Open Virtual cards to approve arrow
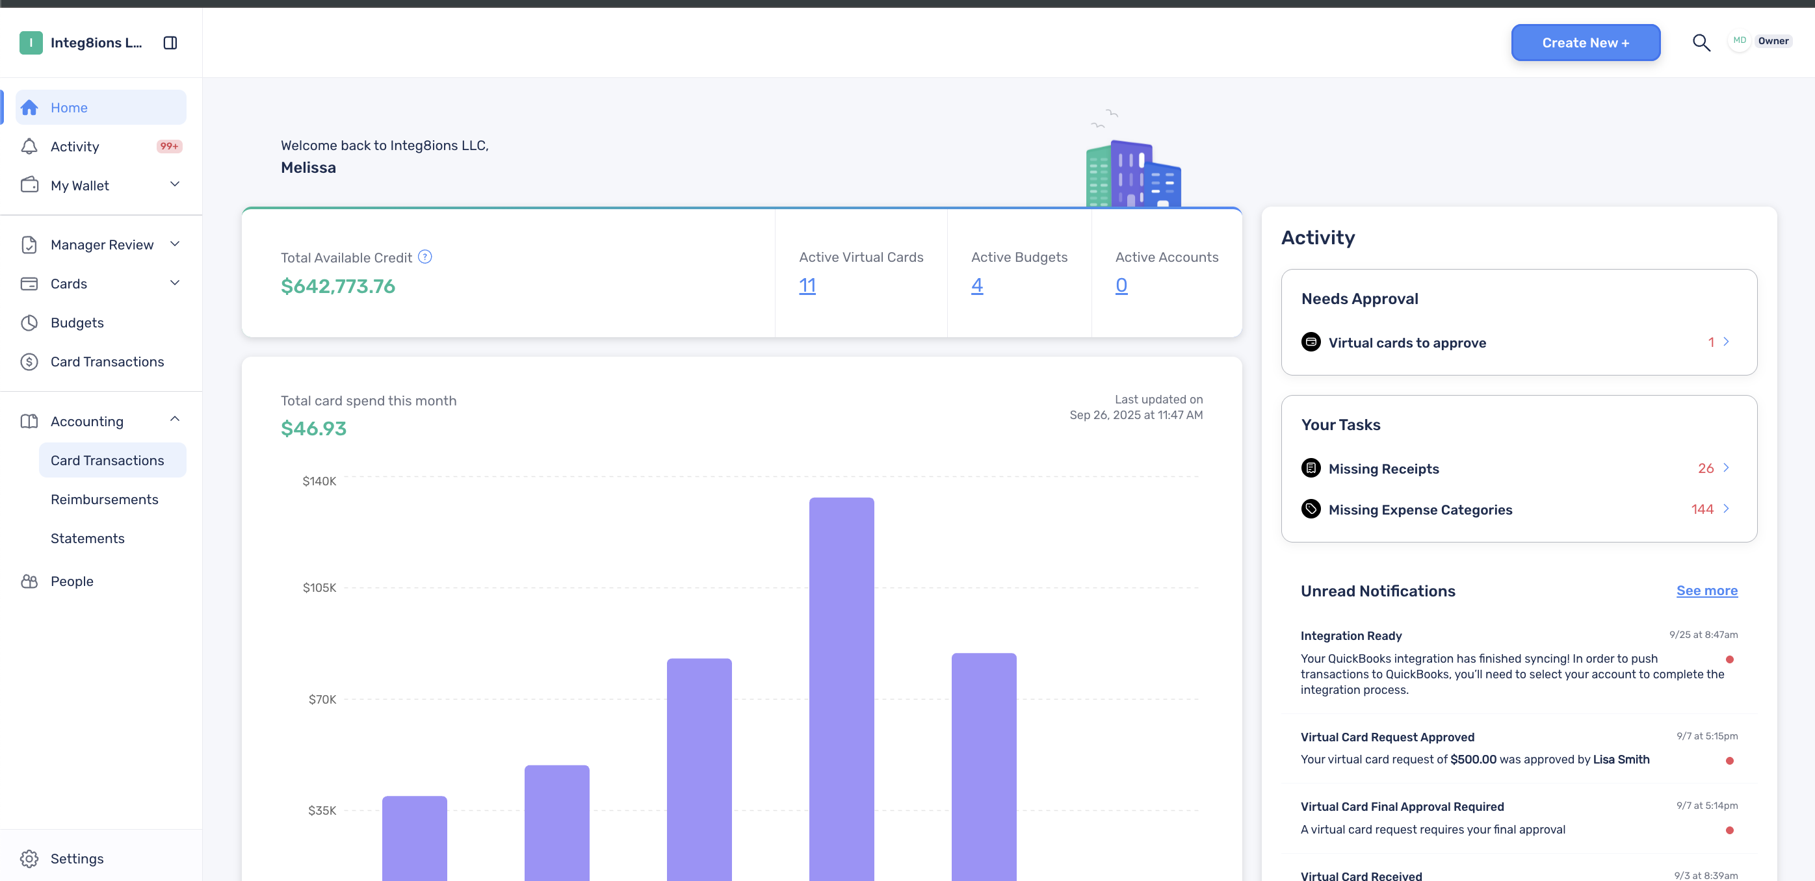 pyautogui.click(x=1726, y=342)
